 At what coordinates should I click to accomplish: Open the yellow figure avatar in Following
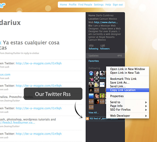97,84
